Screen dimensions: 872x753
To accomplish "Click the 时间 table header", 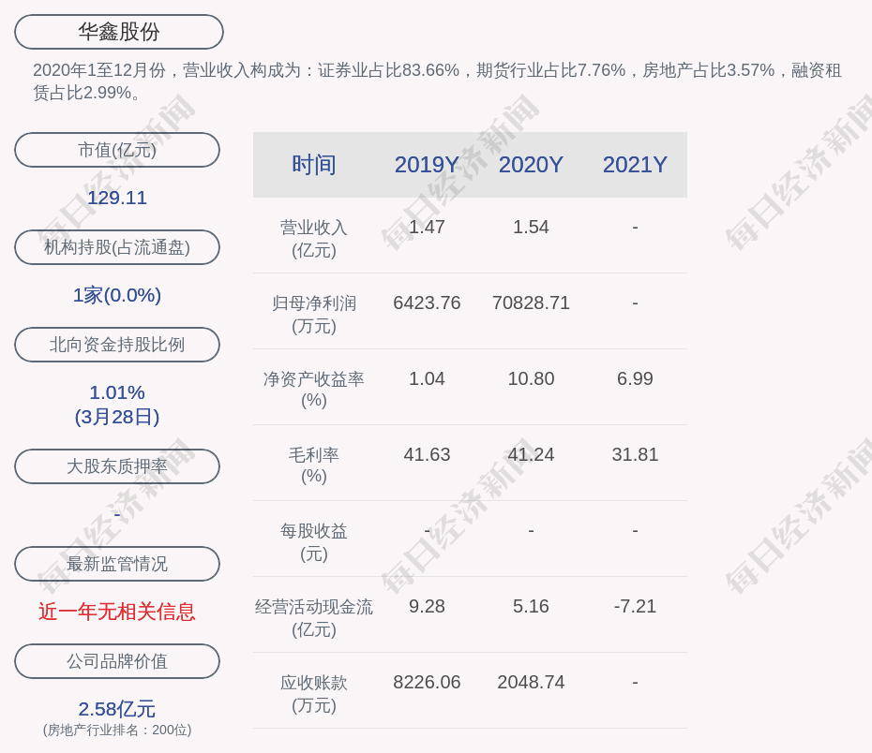I will point(314,165).
